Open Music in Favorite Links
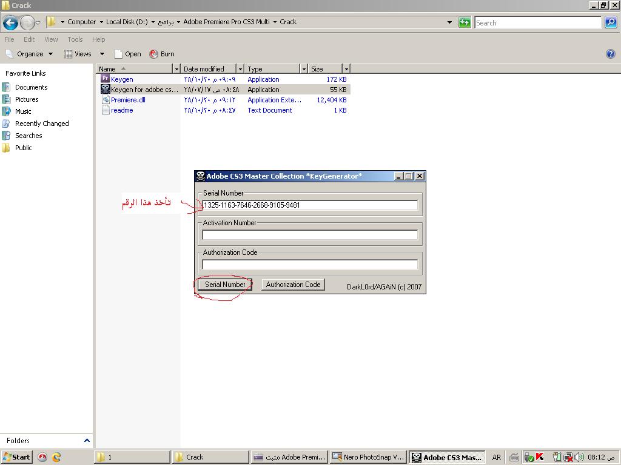 pos(23,111)
